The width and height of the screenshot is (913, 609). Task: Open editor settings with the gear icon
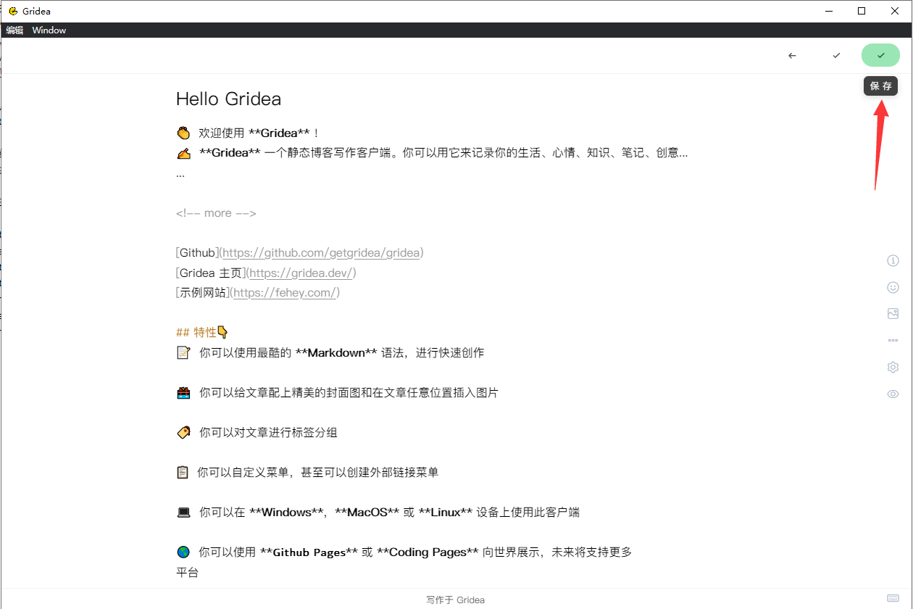click(x=893, y=367)
